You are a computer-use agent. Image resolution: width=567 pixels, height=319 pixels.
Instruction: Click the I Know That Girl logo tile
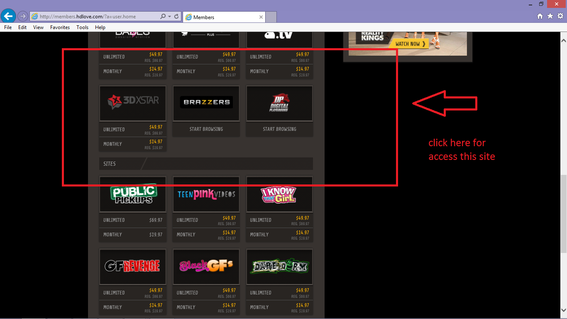[279, 194]
